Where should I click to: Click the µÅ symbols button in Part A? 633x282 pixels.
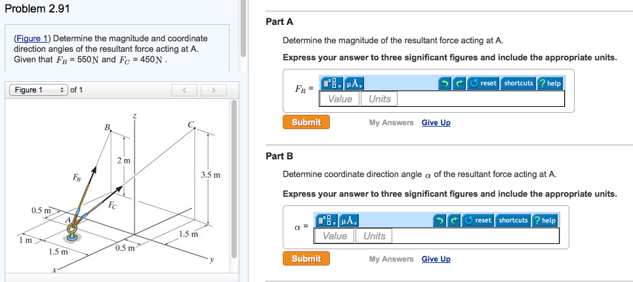click(354, 83)
